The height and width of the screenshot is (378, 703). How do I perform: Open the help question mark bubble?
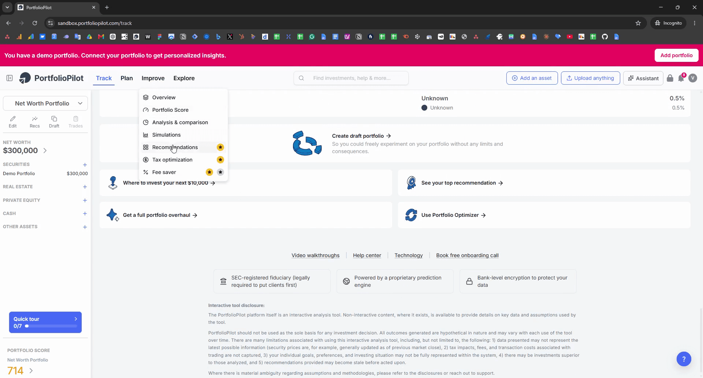pyautogui.click(x=684, y=359)
